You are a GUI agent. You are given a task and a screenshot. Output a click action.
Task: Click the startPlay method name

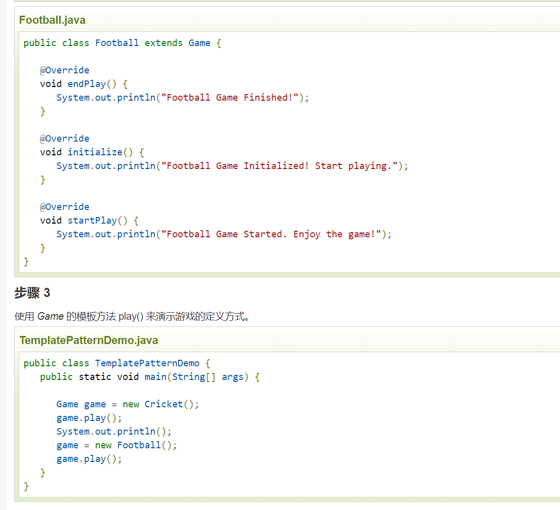(x=92, y=221)
